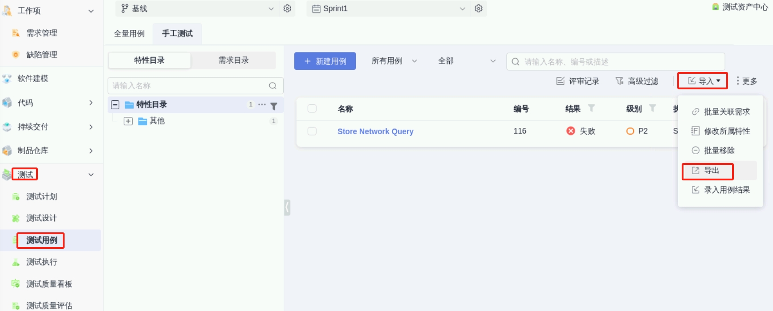Click the 导入 button
The image size is (773, 311).
[x=703, y=81]
